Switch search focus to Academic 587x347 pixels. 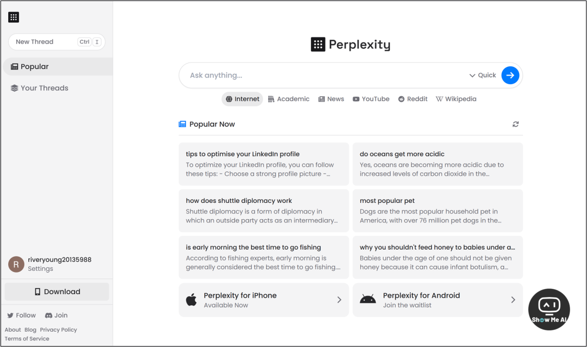[x=289, y=99]
